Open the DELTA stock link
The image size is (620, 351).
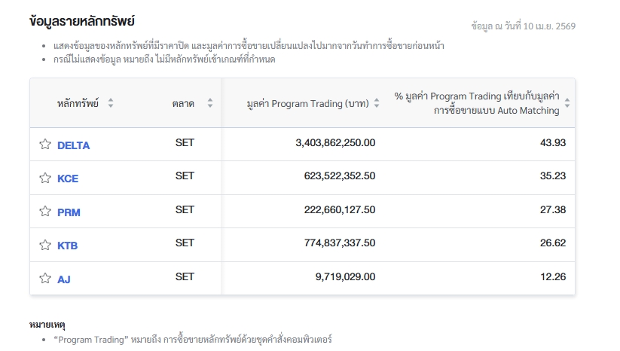point(73,145)
